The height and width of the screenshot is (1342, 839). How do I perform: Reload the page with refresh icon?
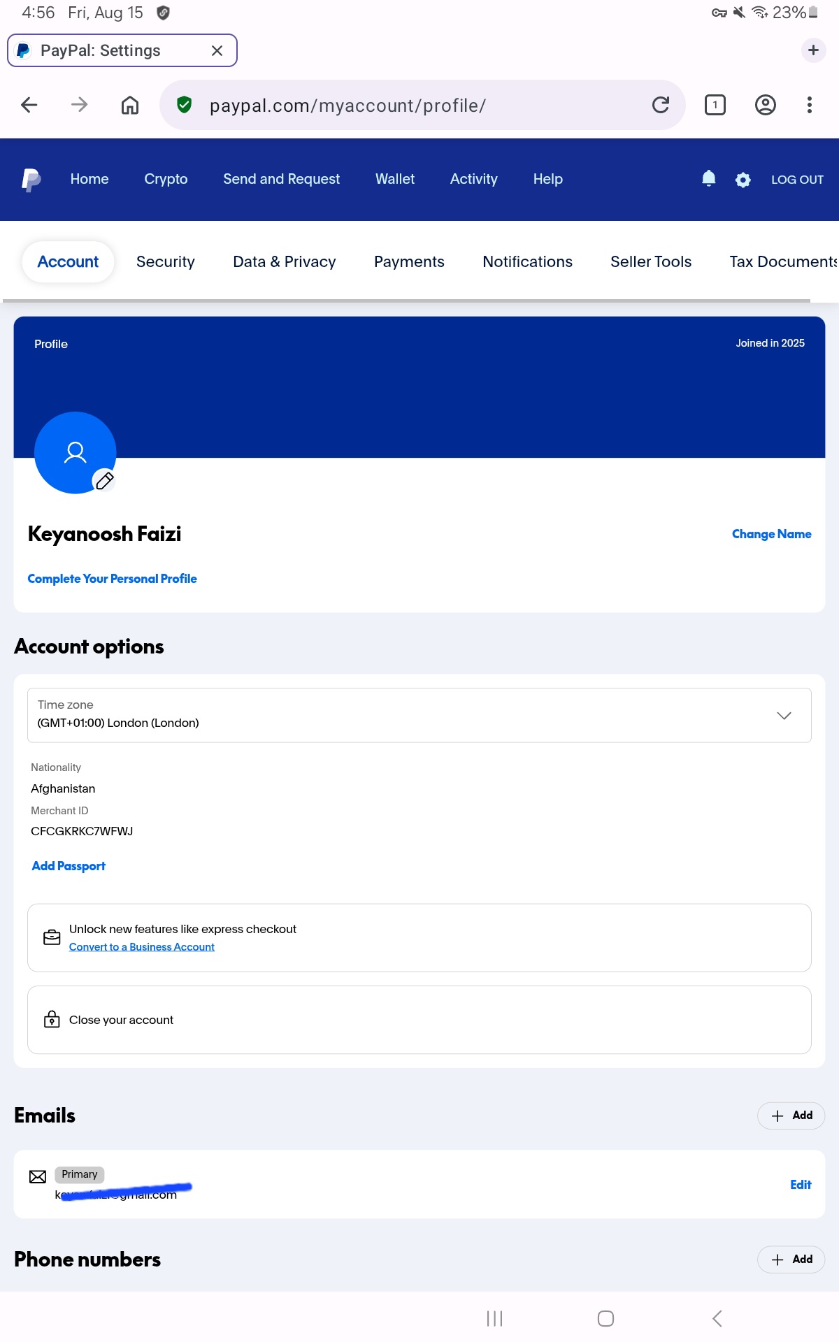pyautogui.click(x=661, y=105)
